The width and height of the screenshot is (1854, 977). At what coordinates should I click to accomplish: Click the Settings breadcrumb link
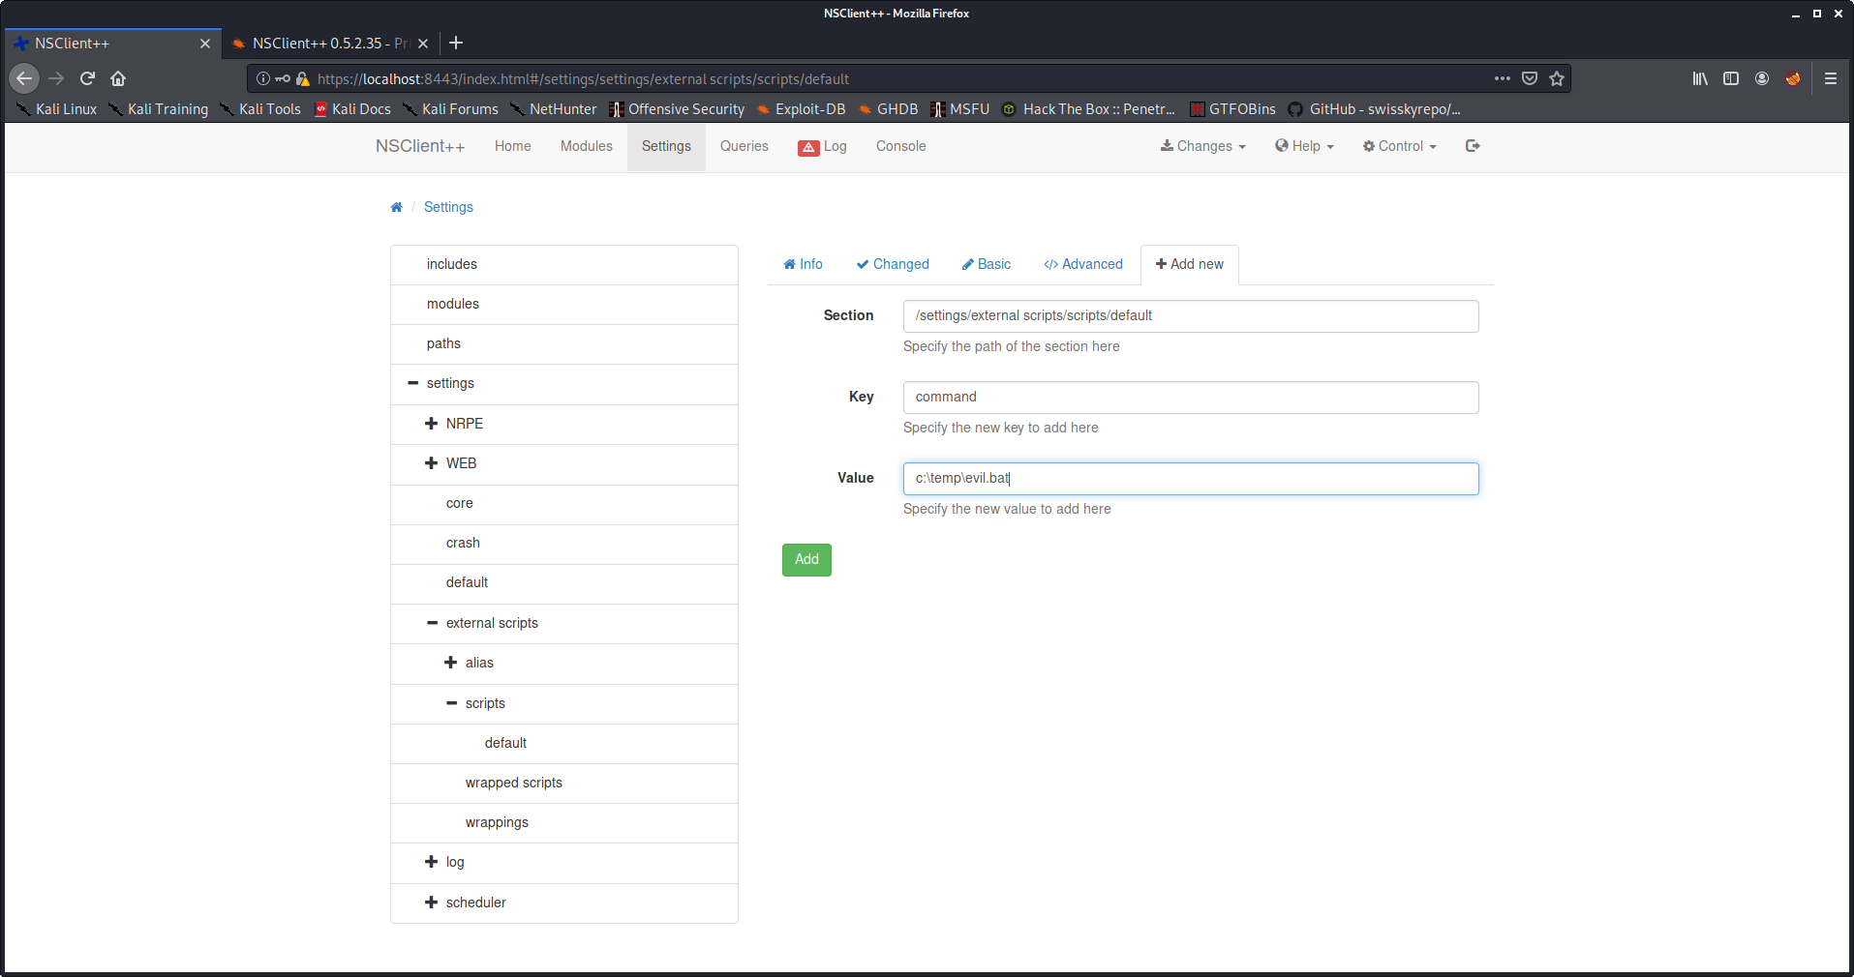click(448, 207)
